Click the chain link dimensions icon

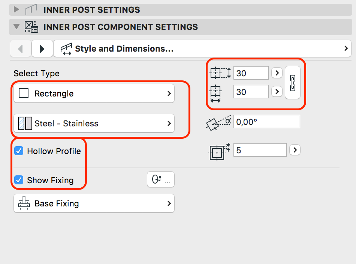(293, 83)
